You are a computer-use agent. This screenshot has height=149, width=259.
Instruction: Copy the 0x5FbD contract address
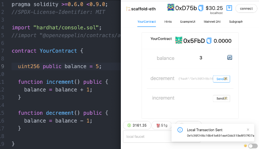click(x=209, y=41)
